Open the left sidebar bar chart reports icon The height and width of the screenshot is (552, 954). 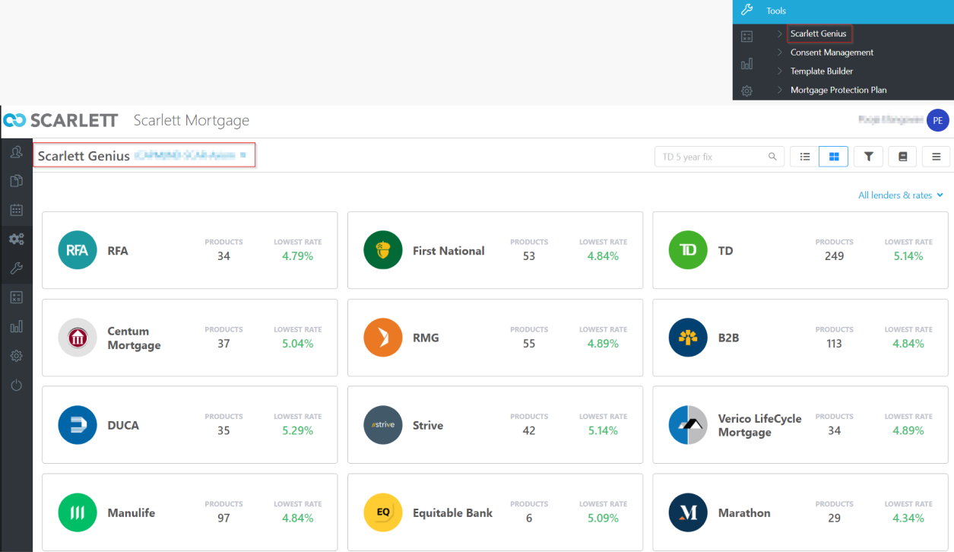click(x=16, y=327)
